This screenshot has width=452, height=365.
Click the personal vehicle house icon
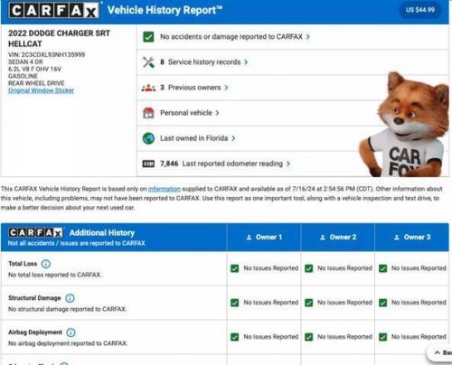[x=148, y=113]
